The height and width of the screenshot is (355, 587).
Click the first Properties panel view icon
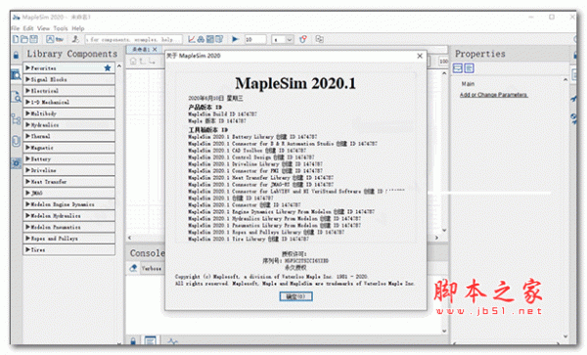(458, 68)
